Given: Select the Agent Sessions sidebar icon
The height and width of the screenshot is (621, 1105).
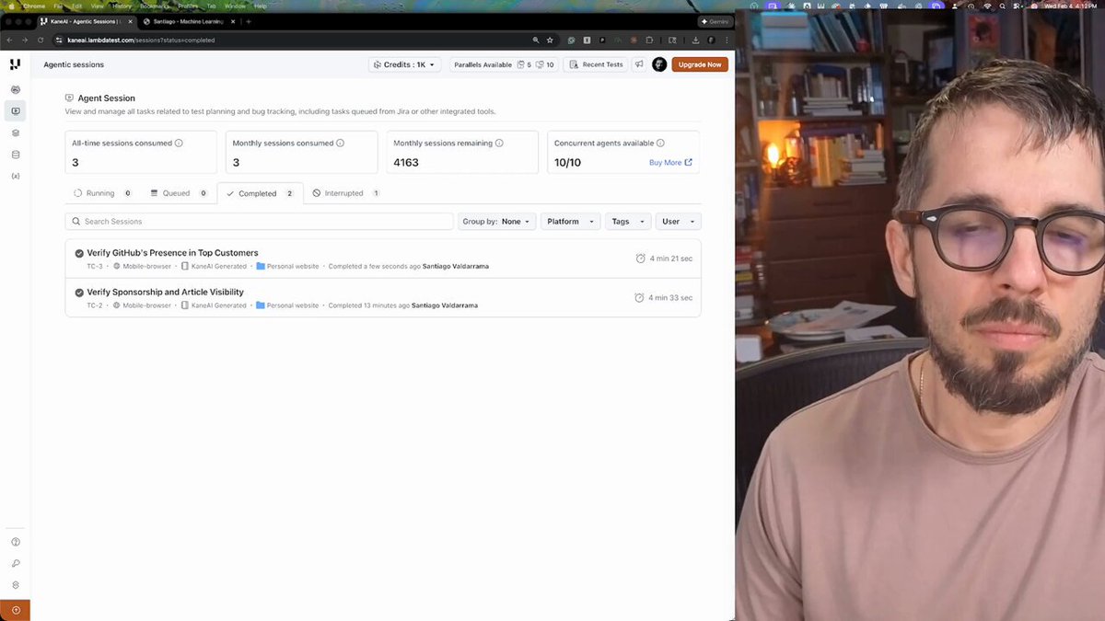Looking at the screenshot, I should [x=16, y=111].
